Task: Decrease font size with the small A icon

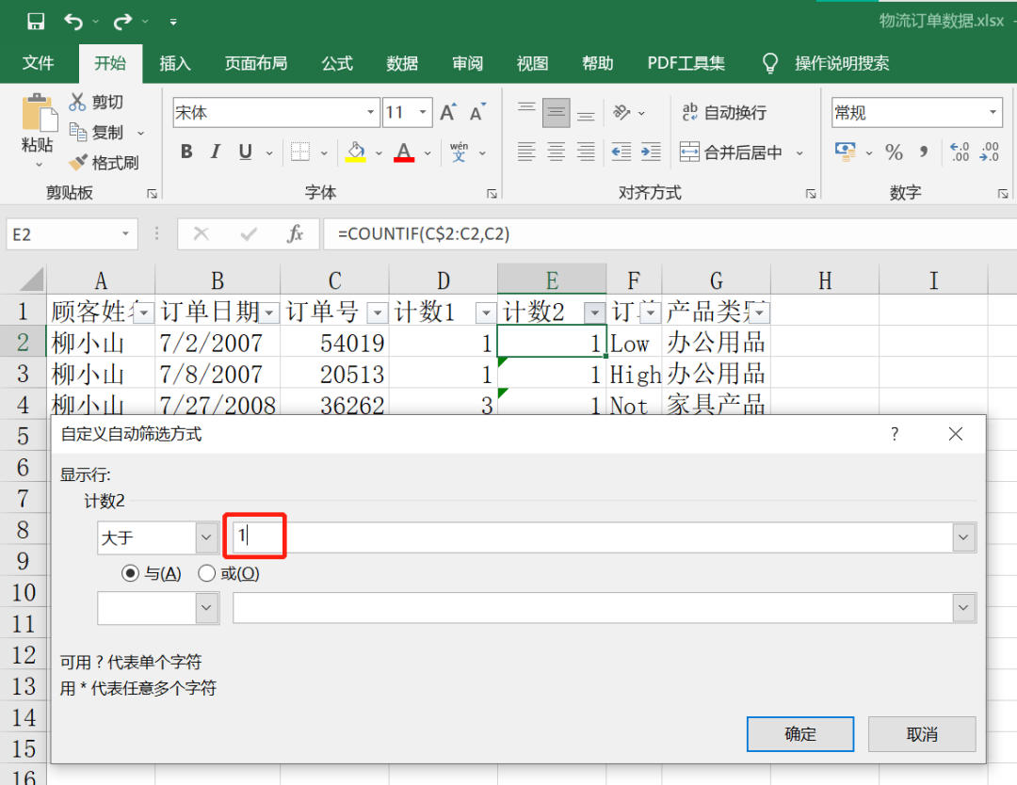Action: (x=477, y=113)
